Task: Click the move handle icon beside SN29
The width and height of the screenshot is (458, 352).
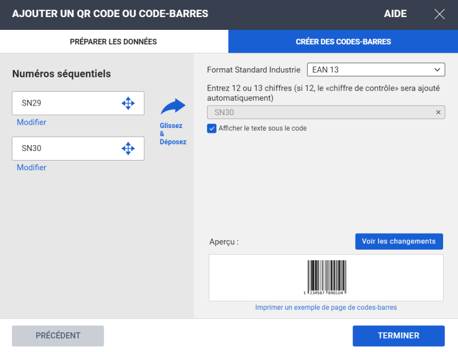Action: point(128,103)
